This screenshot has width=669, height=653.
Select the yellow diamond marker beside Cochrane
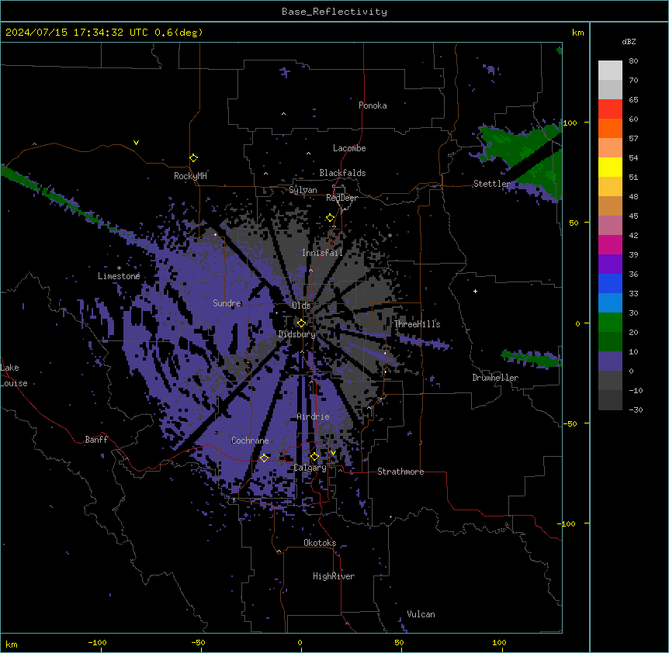264,458
